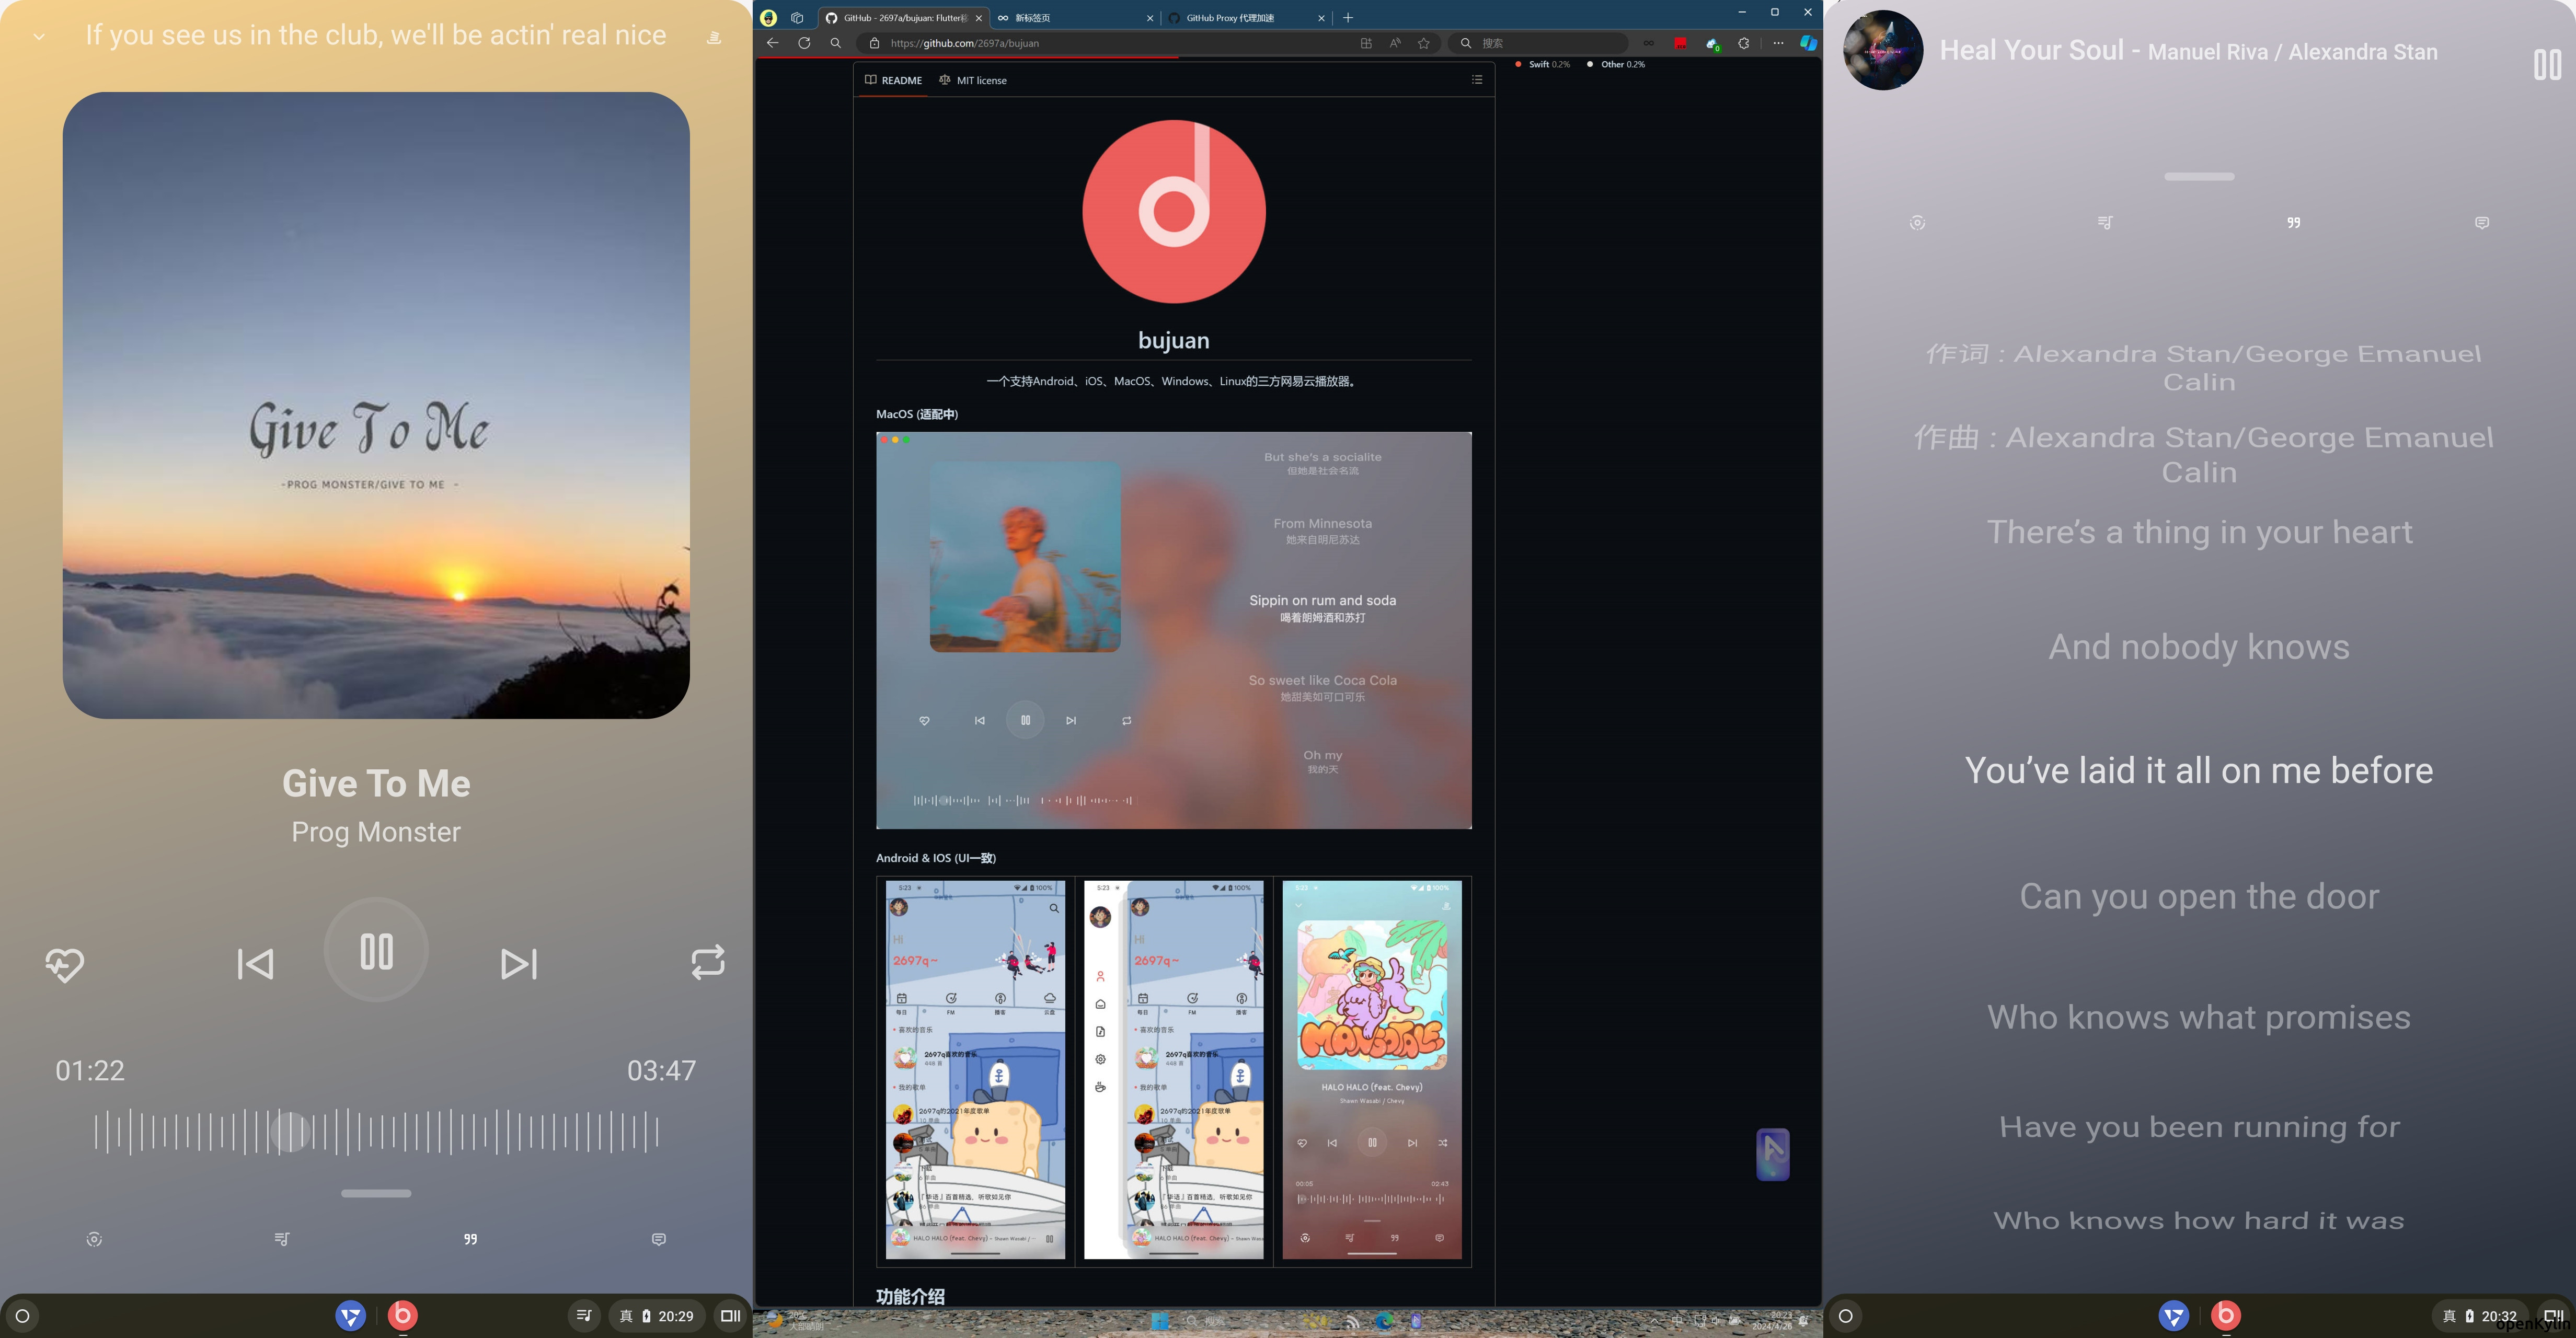This screenshot has height=1338, width=2576.
Task: Open the cloud extension with 0 badge
Action: (1713, 44)
